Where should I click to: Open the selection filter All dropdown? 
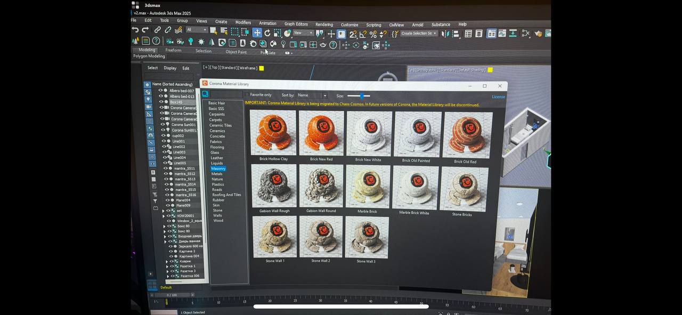click(x=197, y=30)
